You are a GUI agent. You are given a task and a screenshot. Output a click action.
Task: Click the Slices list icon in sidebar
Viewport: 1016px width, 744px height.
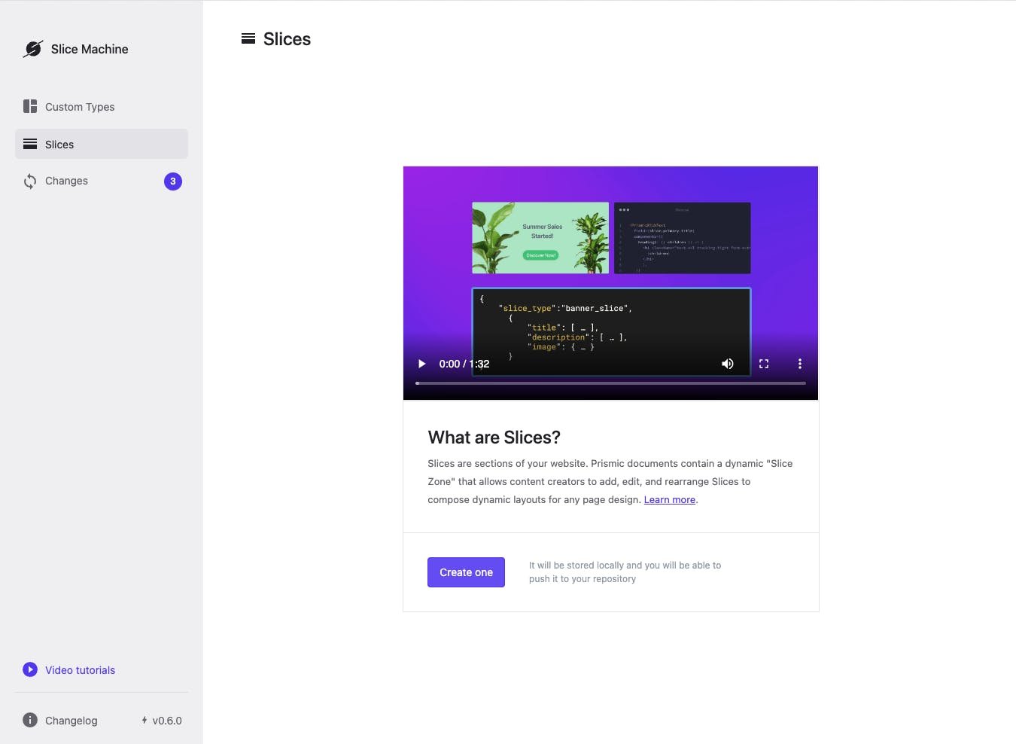pos(29,144)
